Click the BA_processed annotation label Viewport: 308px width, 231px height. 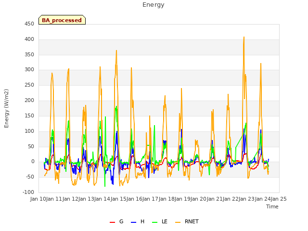62,20
